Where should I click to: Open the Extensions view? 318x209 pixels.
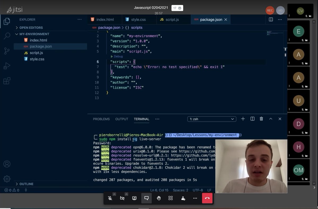point(7,81)
